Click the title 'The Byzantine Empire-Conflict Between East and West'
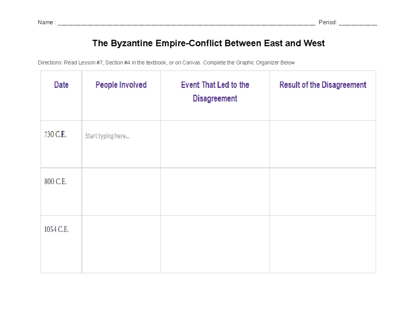 [208, 43]
